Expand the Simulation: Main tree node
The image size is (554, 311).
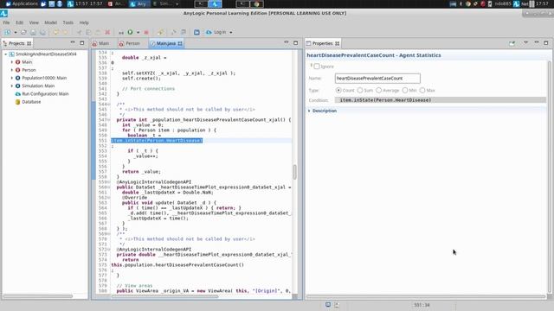pyautogui.click(x=11, y=86)
